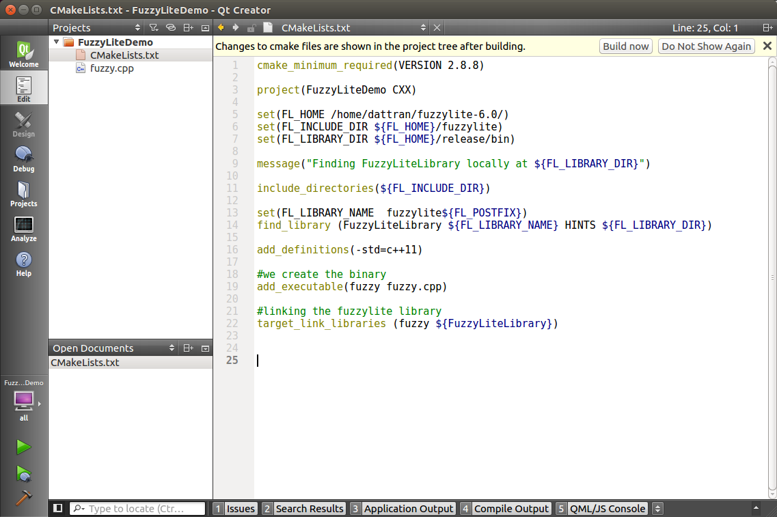
Task: Open the 1 Issues output pane
Action: [234, 509]
